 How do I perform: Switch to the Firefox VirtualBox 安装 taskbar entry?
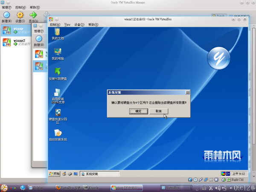pos(69,188)
